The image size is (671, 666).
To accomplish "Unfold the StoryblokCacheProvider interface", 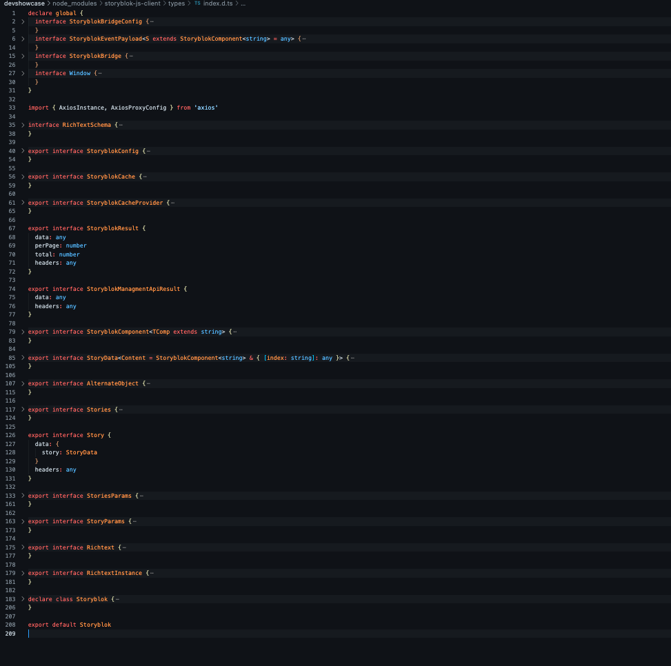I will tap(22, 203).
